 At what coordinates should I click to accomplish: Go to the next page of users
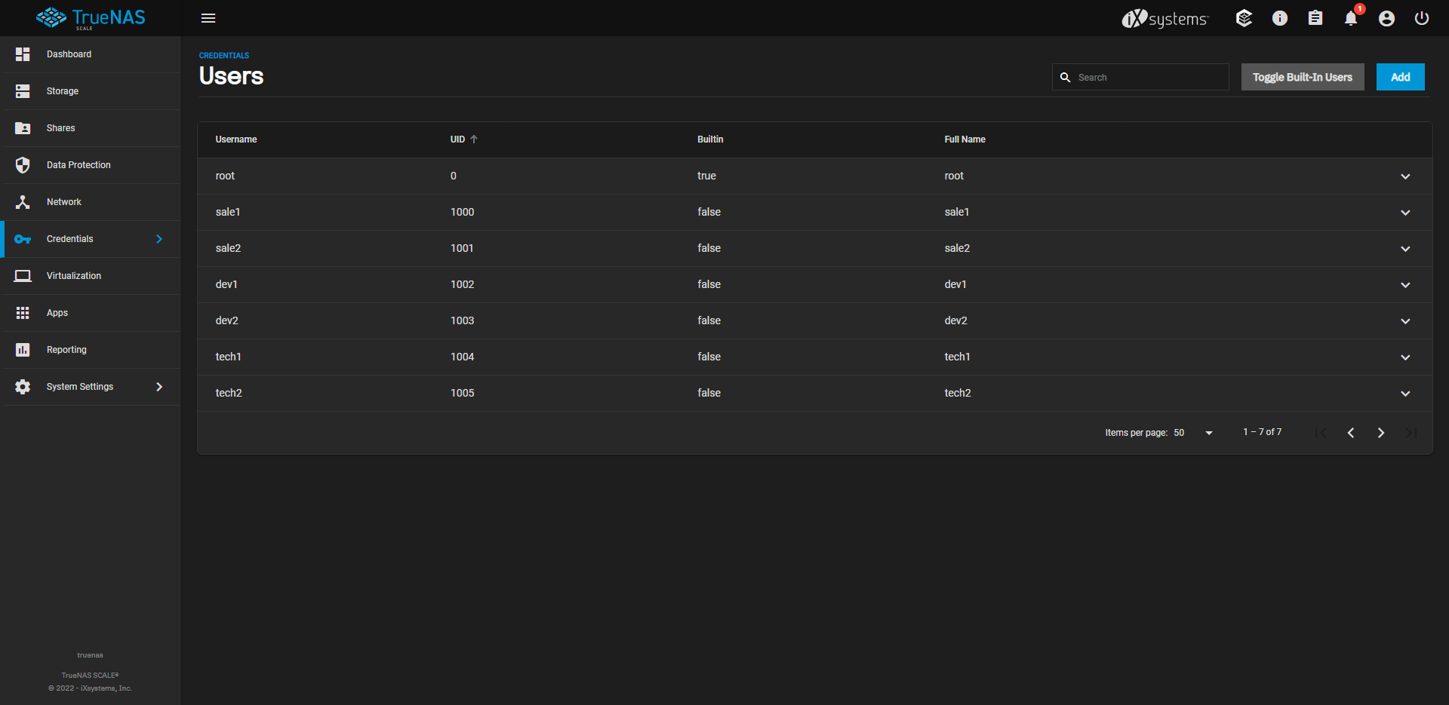coord(1380,433)
